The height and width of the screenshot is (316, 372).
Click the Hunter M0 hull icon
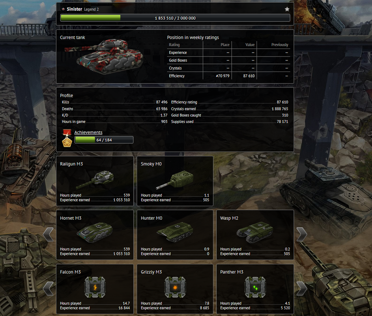click(175, 232)
